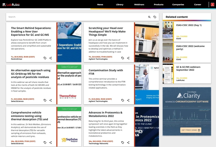Click date Fr, 23.9.2022, 19:00 (CEST)
This screenshot has height=147, width=216.
click(x=100, y=99)
